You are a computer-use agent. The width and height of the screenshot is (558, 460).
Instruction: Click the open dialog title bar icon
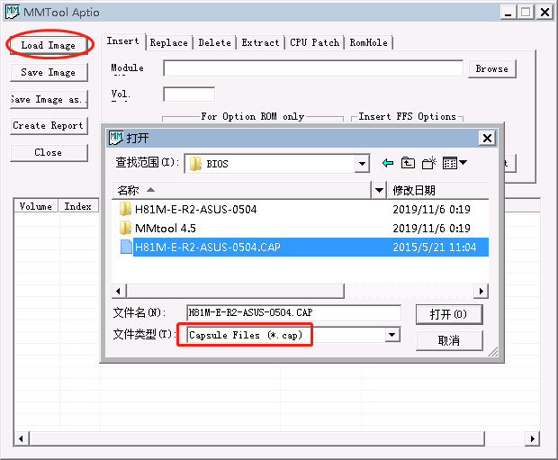(x=116, y=138)
